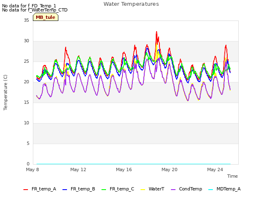Toggle FR_temp_C series in legend
Viewport: 263px width, 197px height.
[x=118, y=189]
